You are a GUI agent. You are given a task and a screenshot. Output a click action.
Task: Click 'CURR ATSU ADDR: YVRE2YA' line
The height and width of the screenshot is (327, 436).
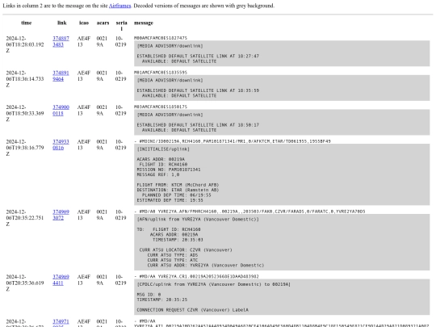coord(206,265)
